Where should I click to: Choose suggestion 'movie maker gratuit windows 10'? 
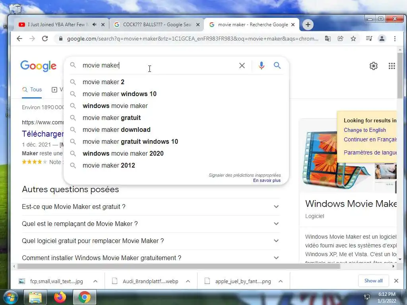coord(176,142)
